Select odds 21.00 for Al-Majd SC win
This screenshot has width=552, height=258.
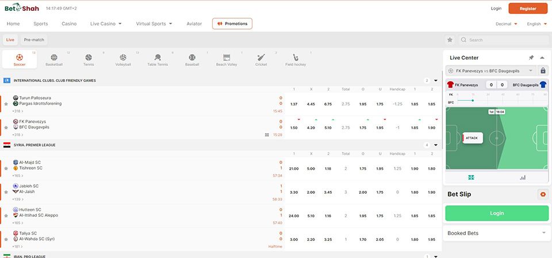point(294,169)
